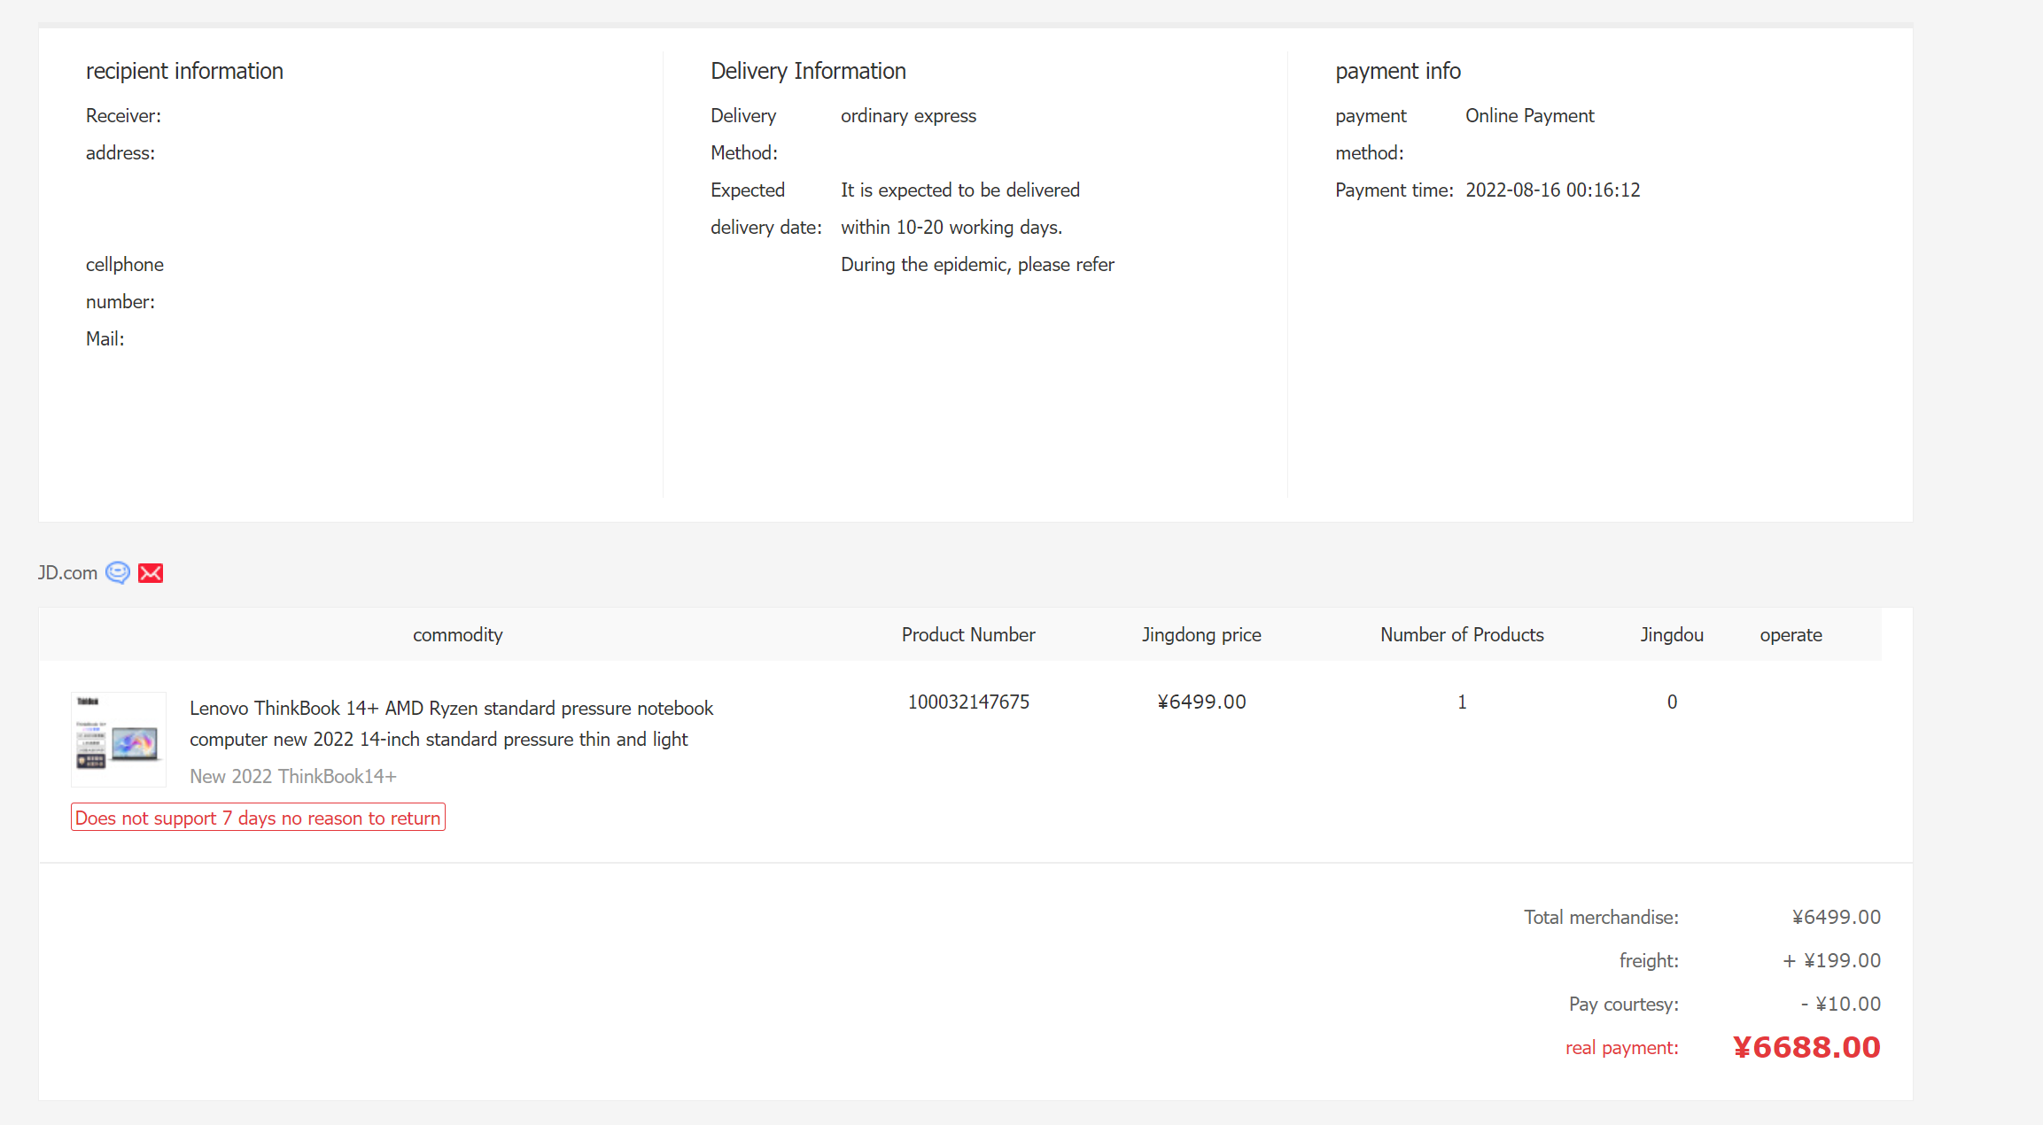Click the 'operate' column header
2043x1125 pixels.
(1791, 635)
